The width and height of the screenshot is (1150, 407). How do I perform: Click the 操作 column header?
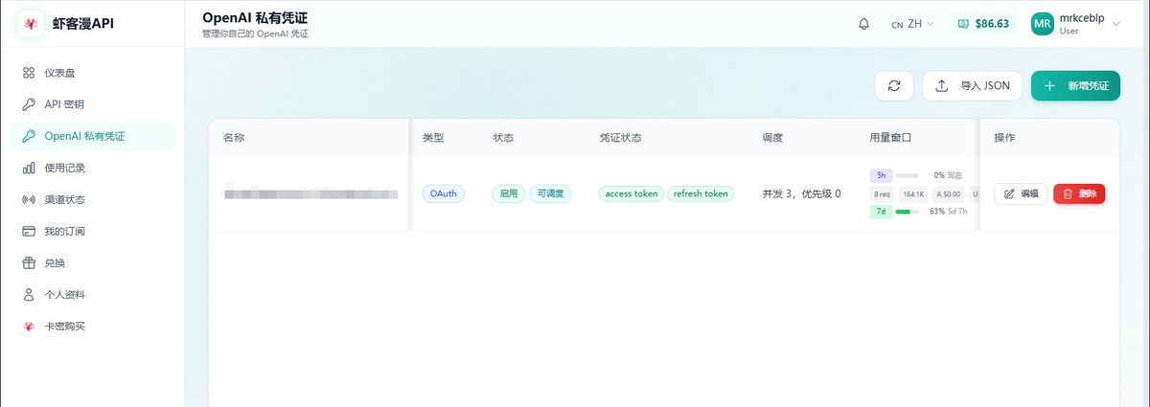point(1005,138)
